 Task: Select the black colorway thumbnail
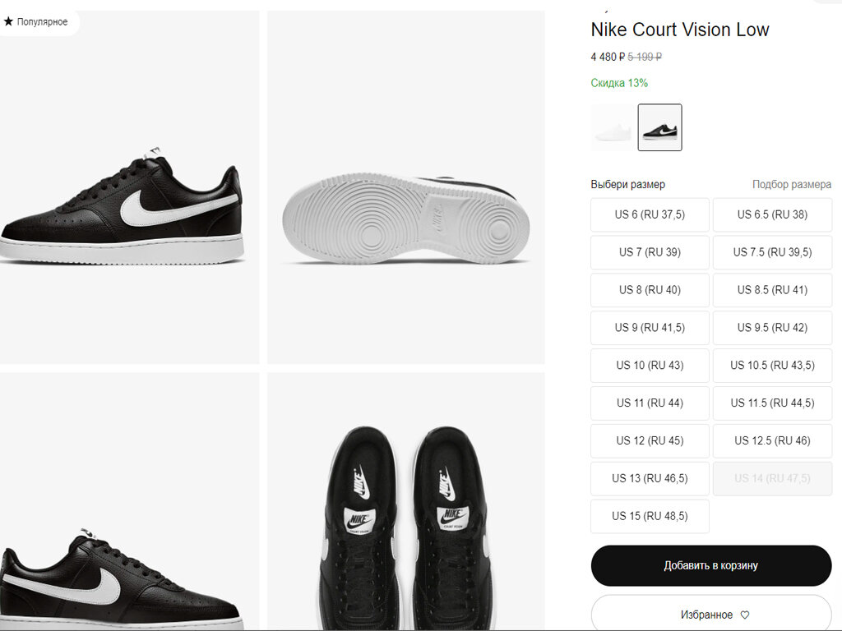click(x=659, y=127)
